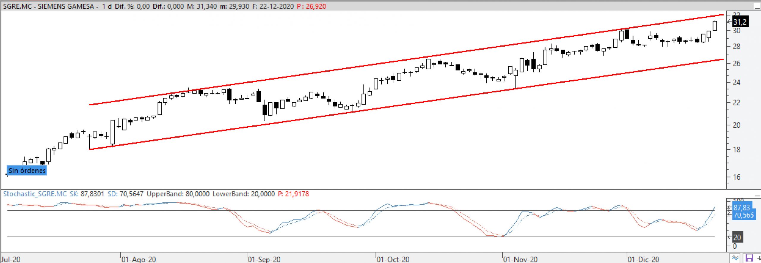Click the 20 lower band value tag

click(737, 237)
